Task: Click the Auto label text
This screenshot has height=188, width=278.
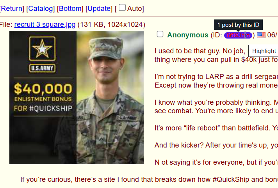Action: [x=135, y=9]
